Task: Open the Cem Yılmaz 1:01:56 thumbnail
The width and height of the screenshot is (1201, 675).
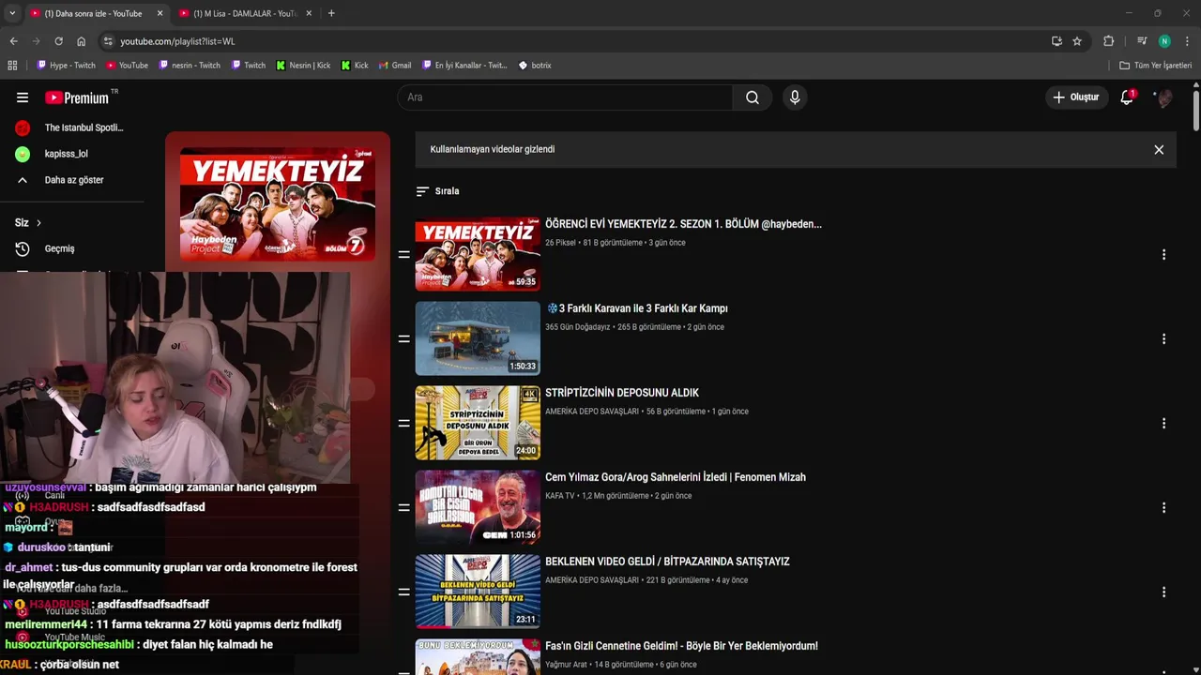Action: tap(478, 507)
